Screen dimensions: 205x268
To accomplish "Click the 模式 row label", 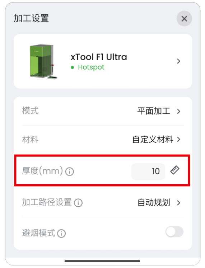I will point(30,111).
